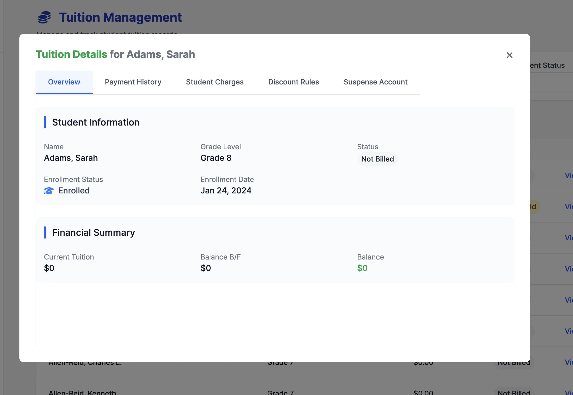
Task: Click the Grade Level label
Action: coord(221,147)
